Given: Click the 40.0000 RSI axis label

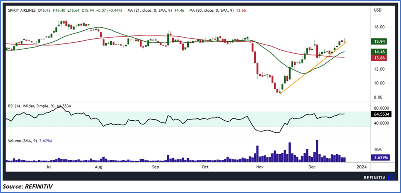Looking at the screenshot, I should tap(382, 123).
